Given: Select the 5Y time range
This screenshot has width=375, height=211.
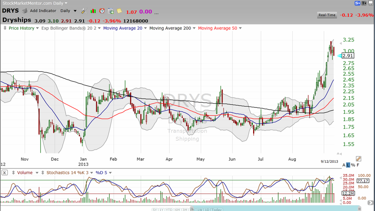Looking at the screenshot, I should [x=155, y=209].
